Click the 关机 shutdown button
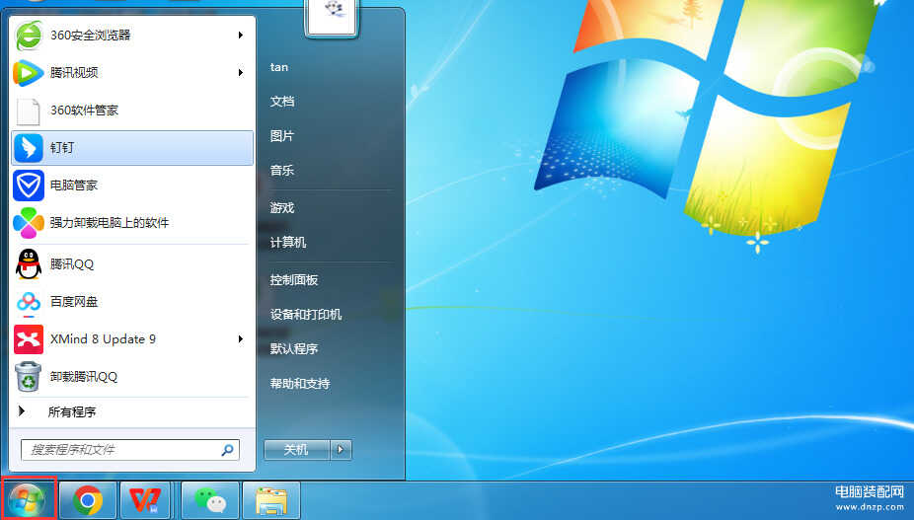The height and width of the screenshot is (520, 914). pos(297,450)
